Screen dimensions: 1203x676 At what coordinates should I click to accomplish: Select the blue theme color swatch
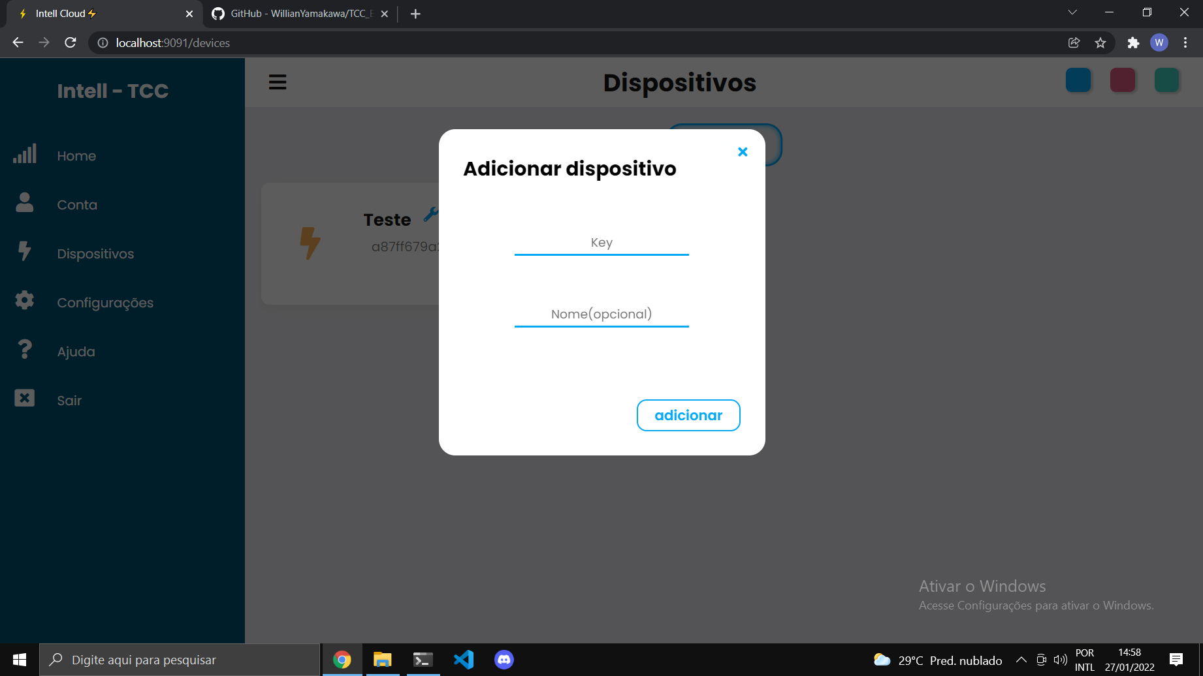1078,80
